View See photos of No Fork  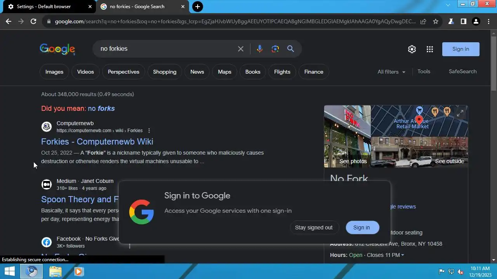tap(353, 161)
